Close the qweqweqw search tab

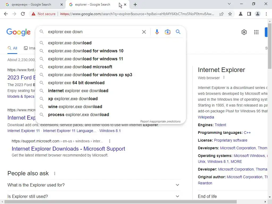62,5
